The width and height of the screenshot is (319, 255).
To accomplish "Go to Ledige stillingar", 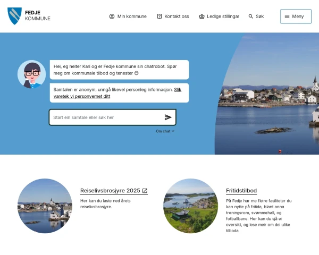I will click(219, 16).
